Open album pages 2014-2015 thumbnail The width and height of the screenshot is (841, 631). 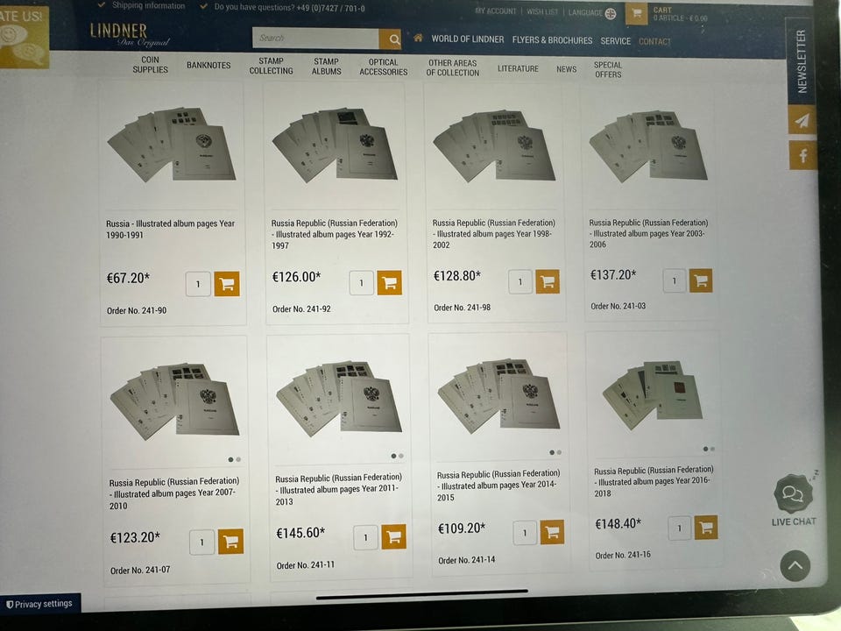[x=498, y=396]
